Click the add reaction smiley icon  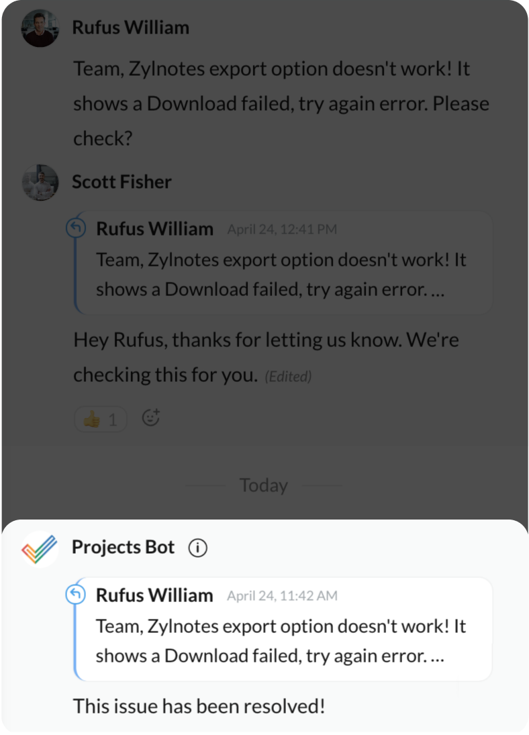(152, 418)
